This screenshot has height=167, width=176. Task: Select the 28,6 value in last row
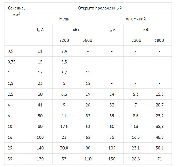pyautogui.click(x=136, y=159)
